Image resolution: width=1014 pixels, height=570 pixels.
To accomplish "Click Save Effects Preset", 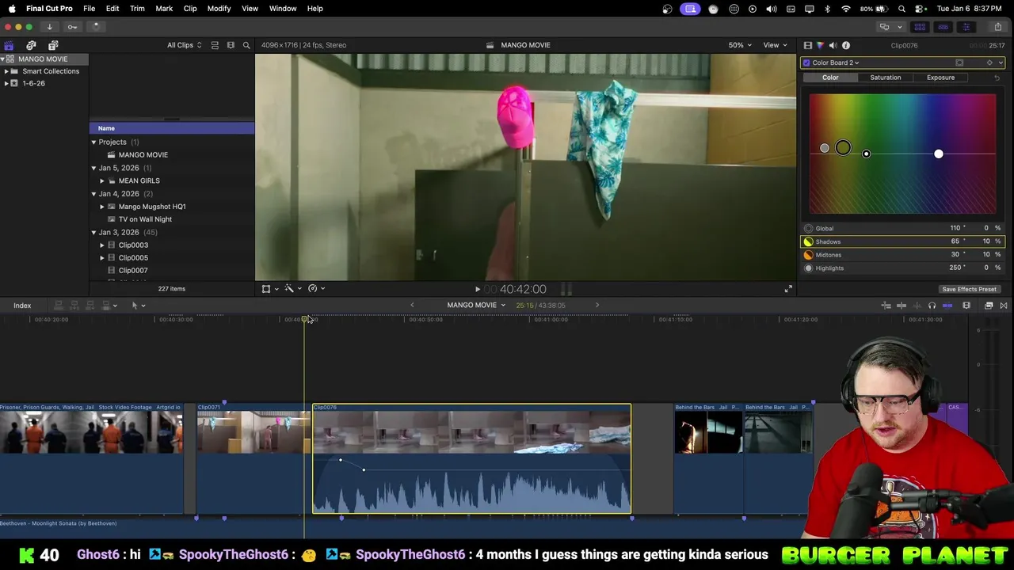I will (x=969, y=289).
